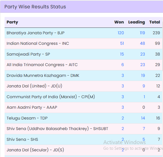
Task: Open AITC leading count 23
Action: pyautogui.click(x=142, y=65)
